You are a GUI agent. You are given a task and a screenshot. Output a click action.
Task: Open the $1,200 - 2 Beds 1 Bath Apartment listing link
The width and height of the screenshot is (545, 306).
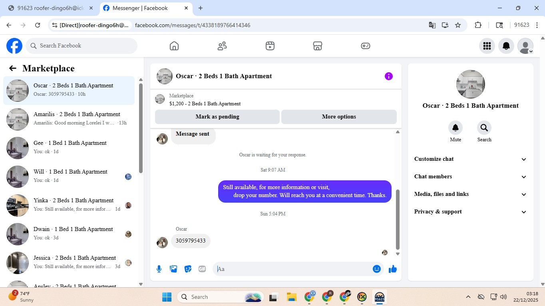[205, 104]
